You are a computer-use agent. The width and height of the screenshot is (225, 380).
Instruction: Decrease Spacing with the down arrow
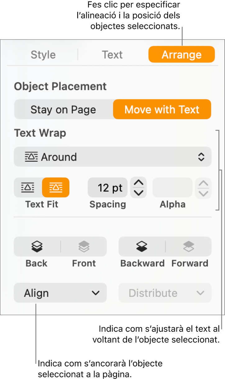click(x=138, y=192)
